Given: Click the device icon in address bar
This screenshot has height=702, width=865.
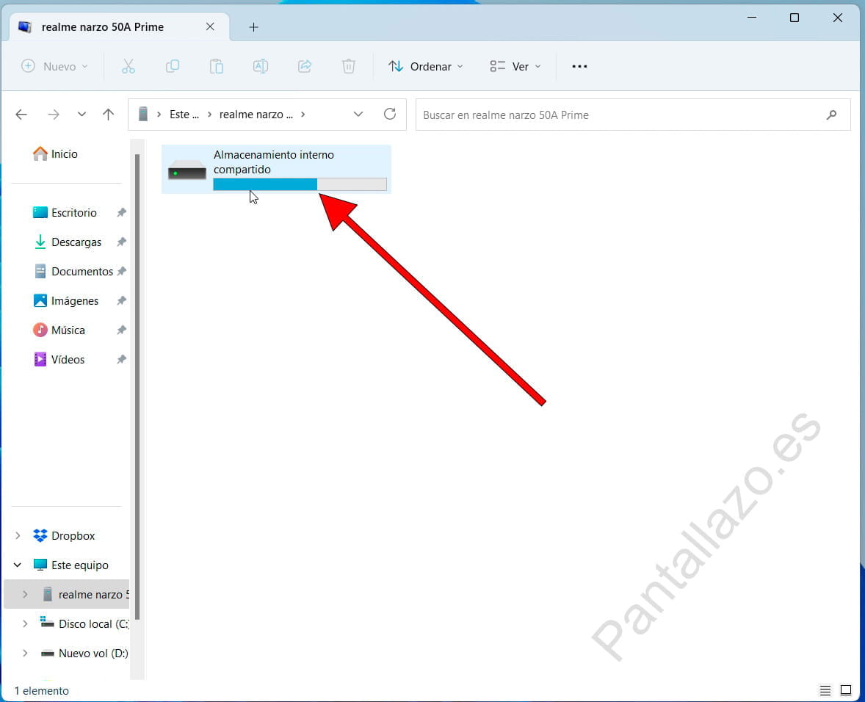Looking at the screenshot, I should point(143,114).
